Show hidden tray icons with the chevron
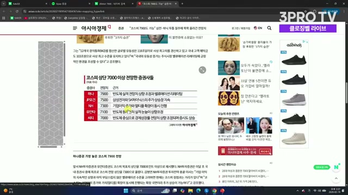 [x=297, y=191]
